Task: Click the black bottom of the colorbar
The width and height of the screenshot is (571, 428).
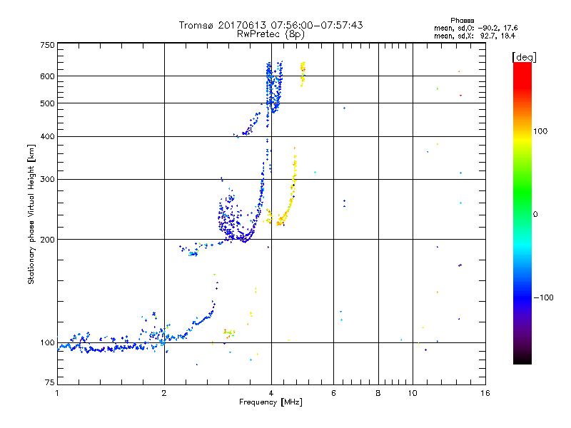Action: 522,360
